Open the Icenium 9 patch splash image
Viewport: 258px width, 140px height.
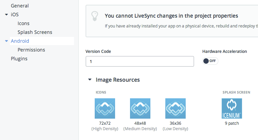[x=232, y=108]
